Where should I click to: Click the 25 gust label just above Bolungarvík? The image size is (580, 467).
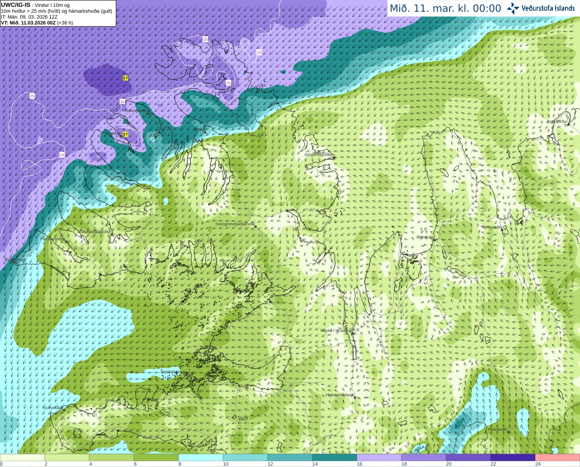click(122, 102)
